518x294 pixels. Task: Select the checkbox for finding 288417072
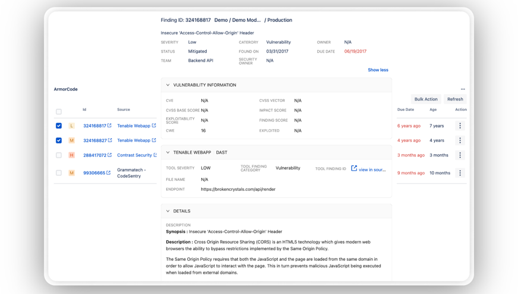[x=59, y=155]
